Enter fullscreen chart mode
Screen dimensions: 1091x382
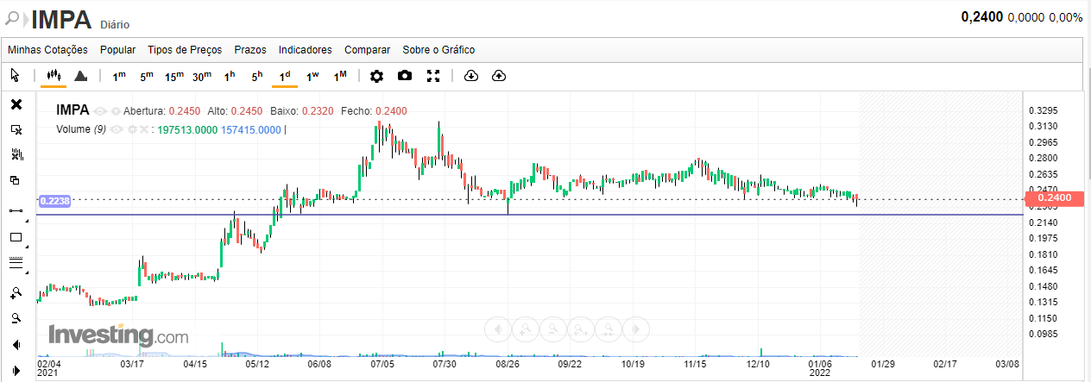[433, 76]
